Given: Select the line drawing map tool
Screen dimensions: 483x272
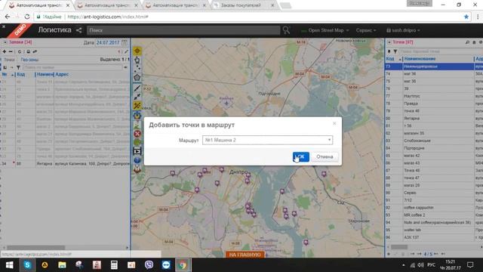Looking at the screenshot, I should [137, 88].
